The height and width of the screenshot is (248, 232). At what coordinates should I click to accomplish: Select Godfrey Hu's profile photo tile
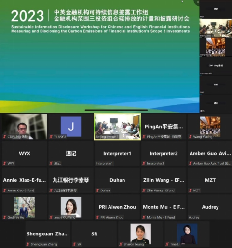(25, 207)
